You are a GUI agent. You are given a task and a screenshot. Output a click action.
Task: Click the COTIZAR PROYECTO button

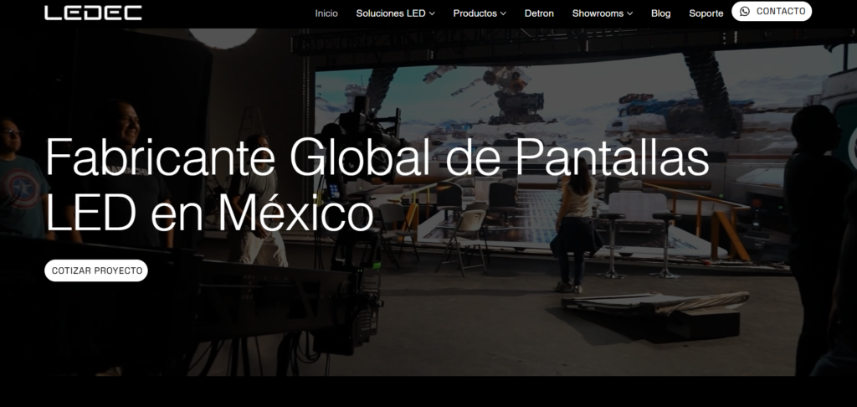96,271
